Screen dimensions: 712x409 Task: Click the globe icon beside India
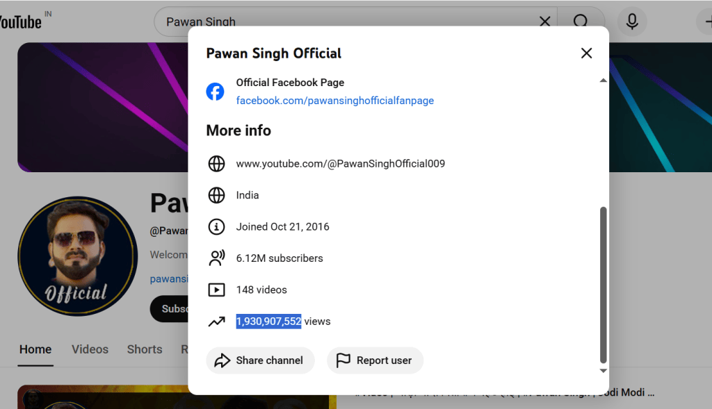216,195
